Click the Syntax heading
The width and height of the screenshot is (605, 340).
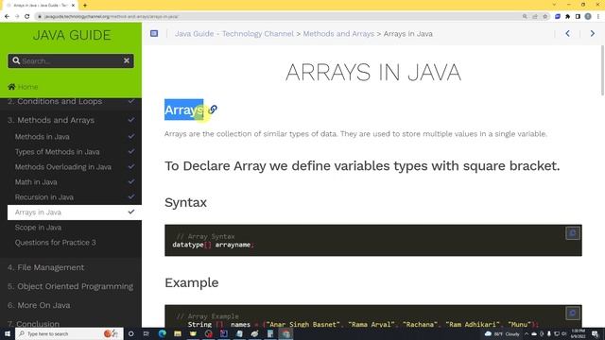pos(185,202)
